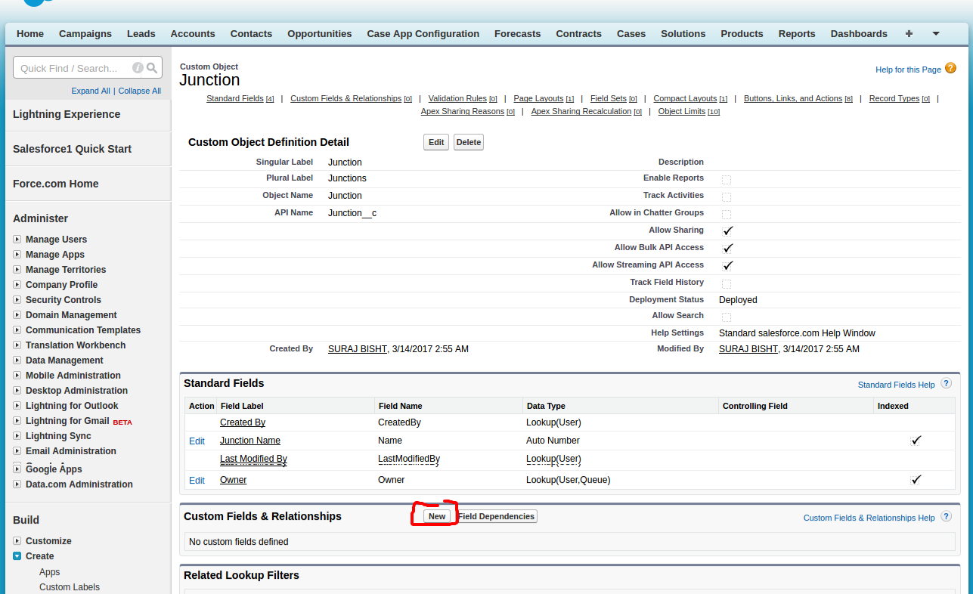Click the search magnifier icon in Quick Find
The width and height of the screenshot is (973, 594).
(x=152, y=68)
